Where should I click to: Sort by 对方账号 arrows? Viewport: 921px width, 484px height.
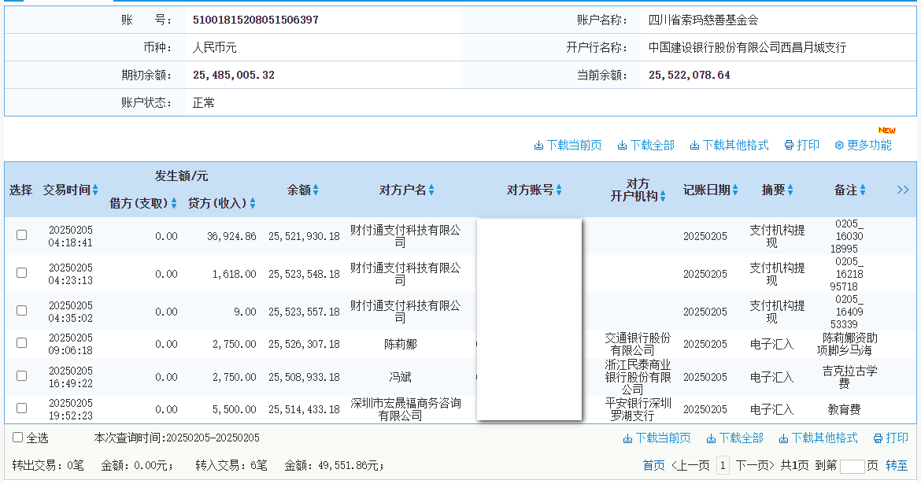559,190
